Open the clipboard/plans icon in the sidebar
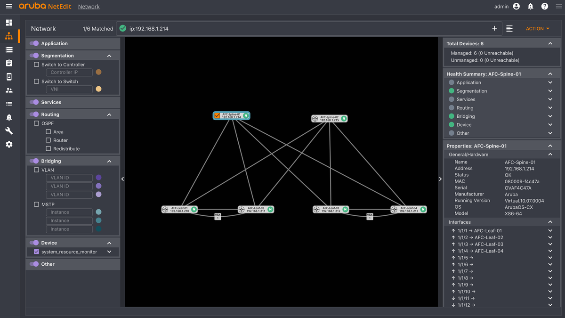The width and height of the screenshot is (565, 318). click(9, 63)
